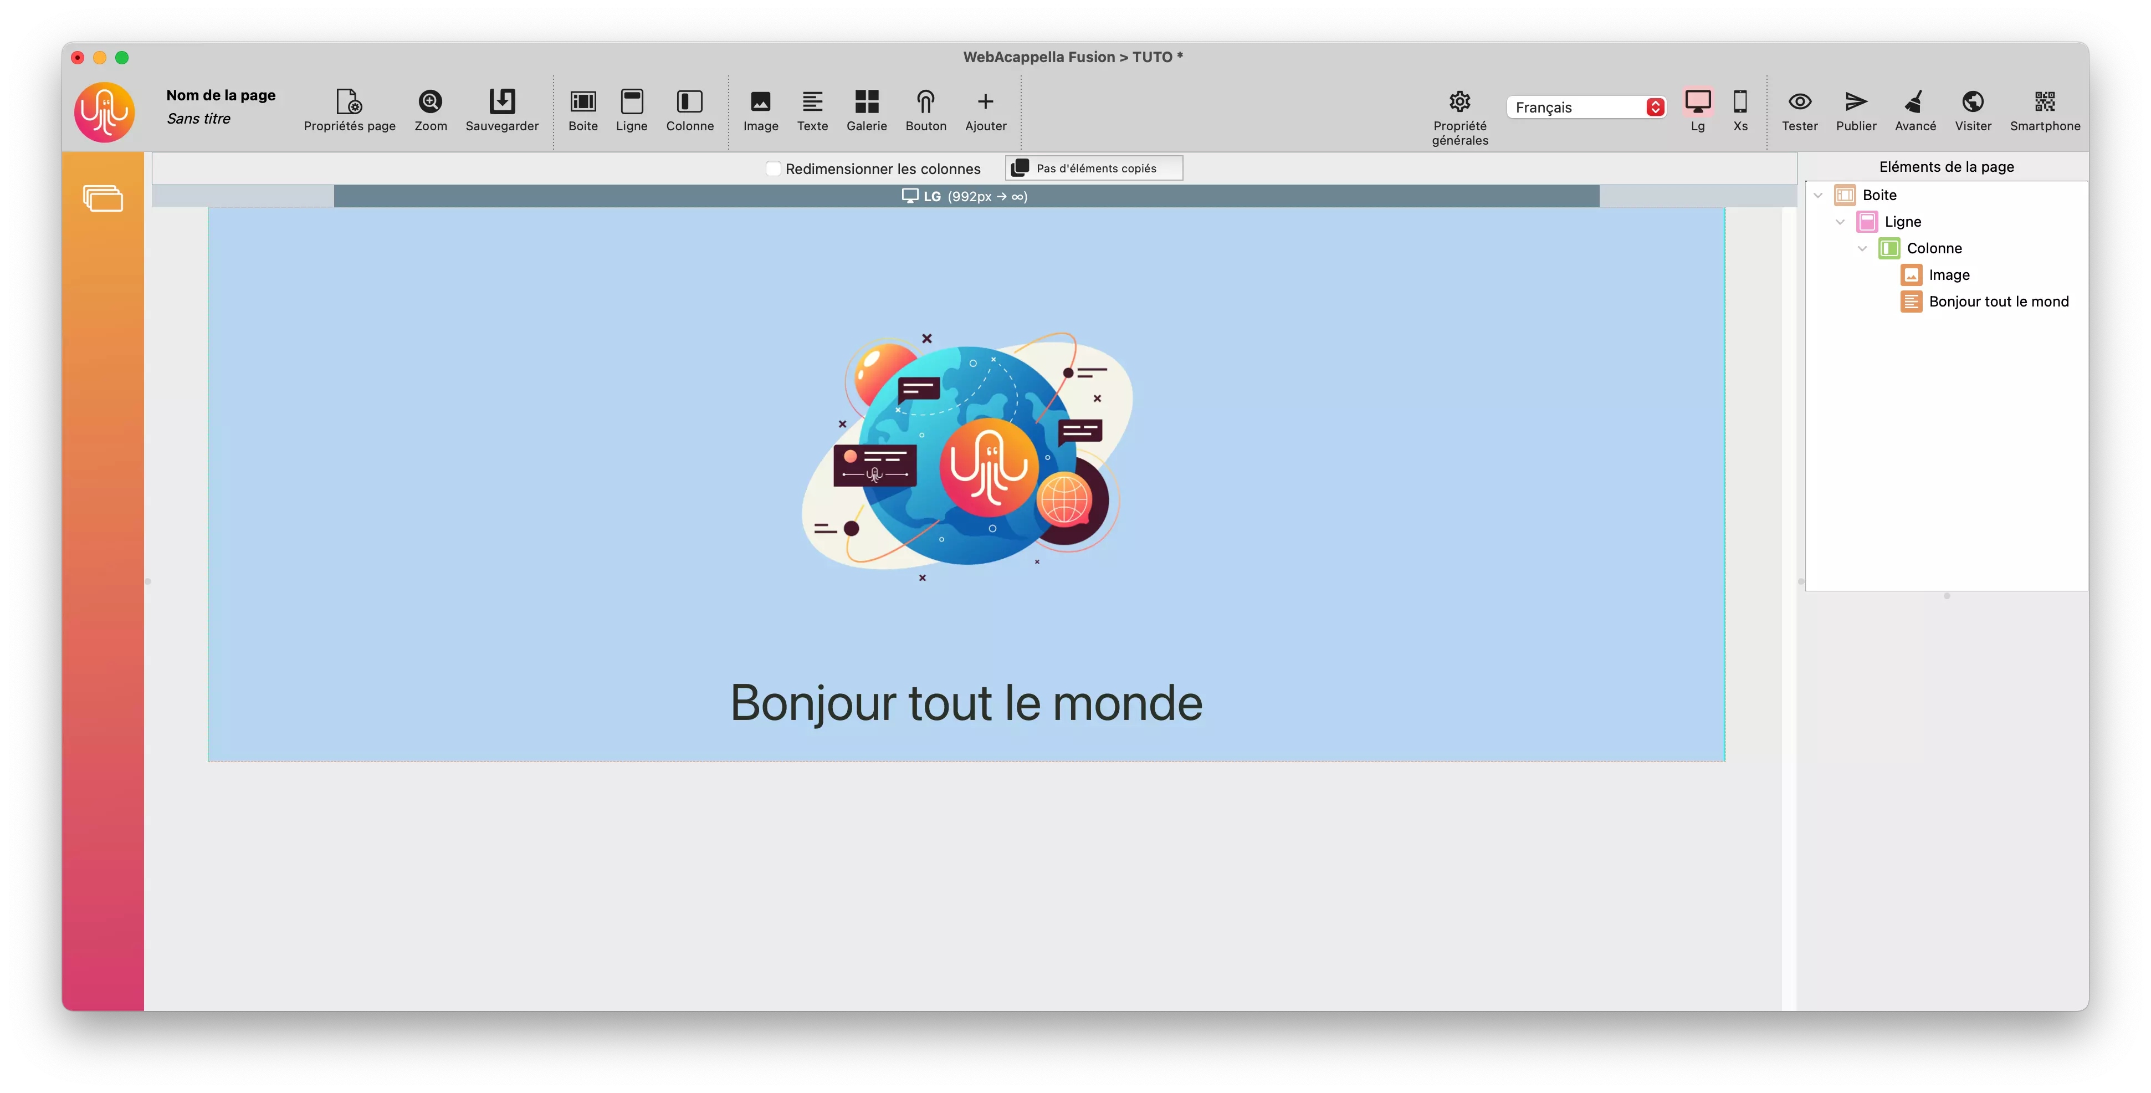Open the pages panel in left sidebar
The image size is (2151, 1093).
[x=104, y=199]
